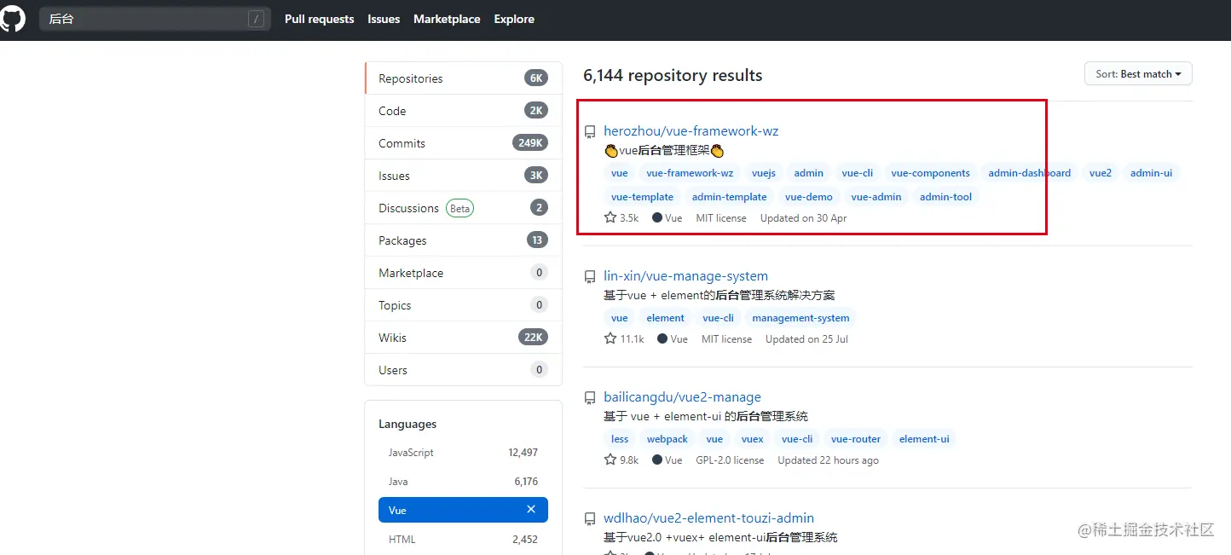The height and width of the screenshot is (555, 1231).
Task: Open wdlhao/vue2-element-touzi-admin repository
Action: [708, 518]
